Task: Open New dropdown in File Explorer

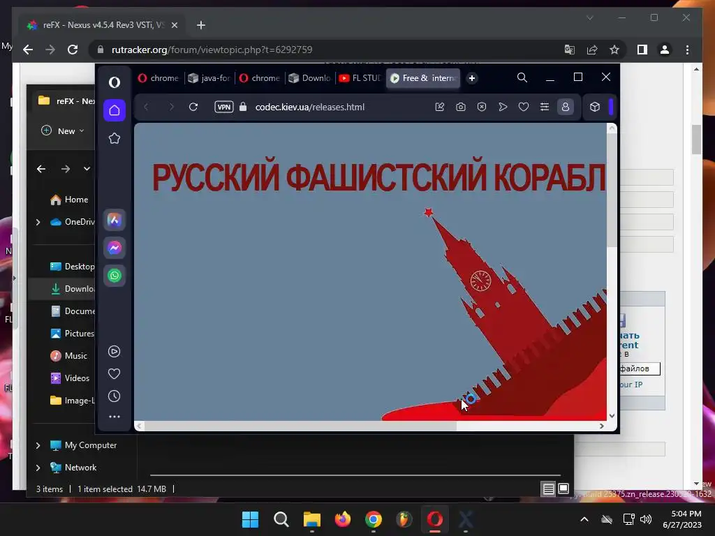Action: 62,131
